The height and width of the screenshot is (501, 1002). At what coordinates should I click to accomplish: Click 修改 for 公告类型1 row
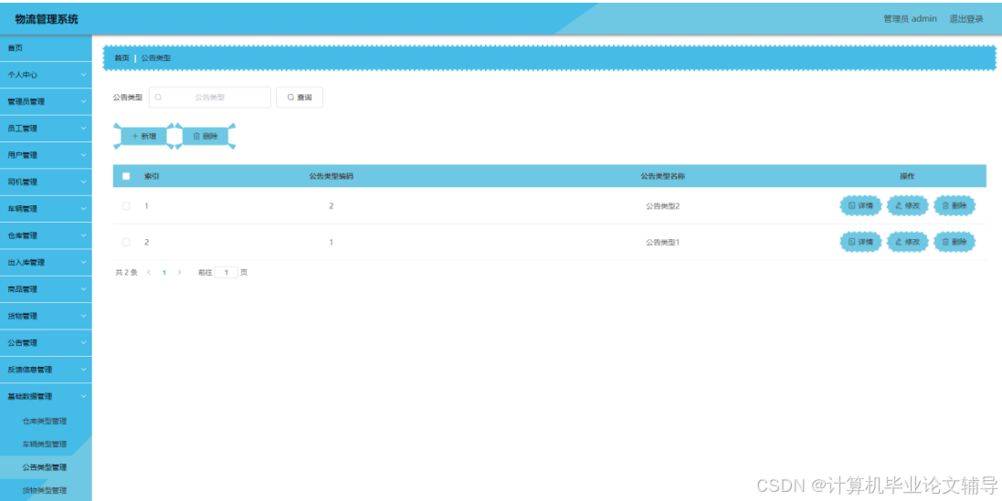(x=907, y=242)
